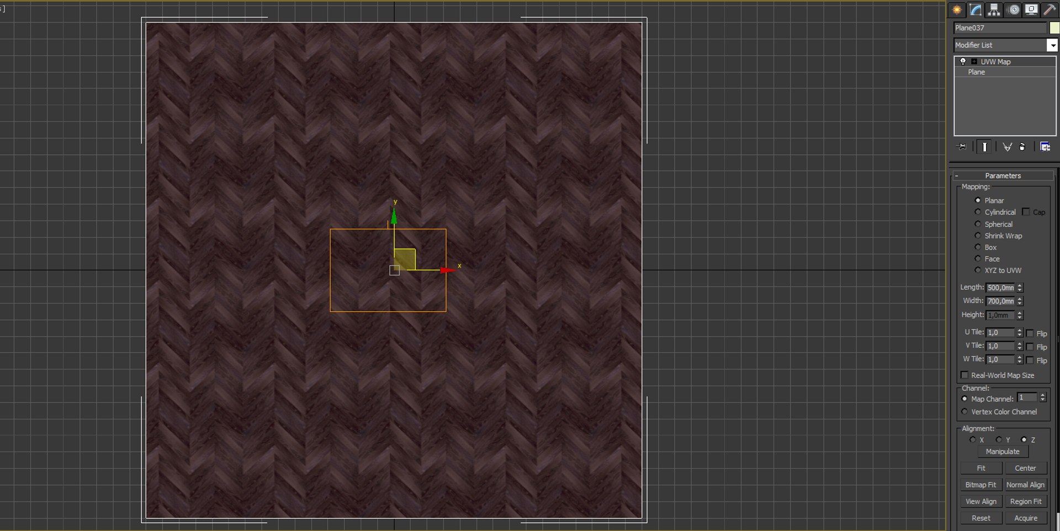Set alignment to X axis

click(973, 440)
